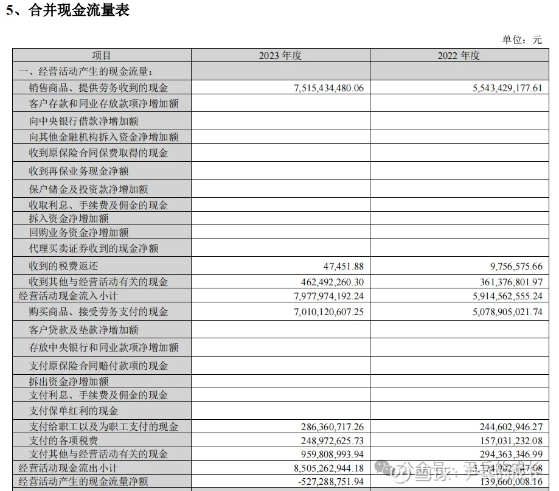The width and height of the screenshot is (559, 491).
Task: Click row 收到原保险合同保费取得的现金
Action: click(x=280, y=153)
